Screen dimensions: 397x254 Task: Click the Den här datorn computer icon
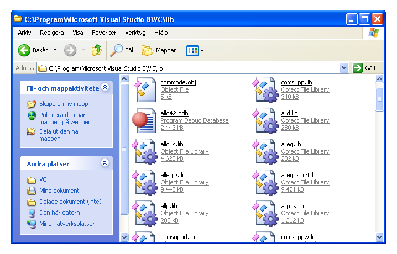click(32, 213)
